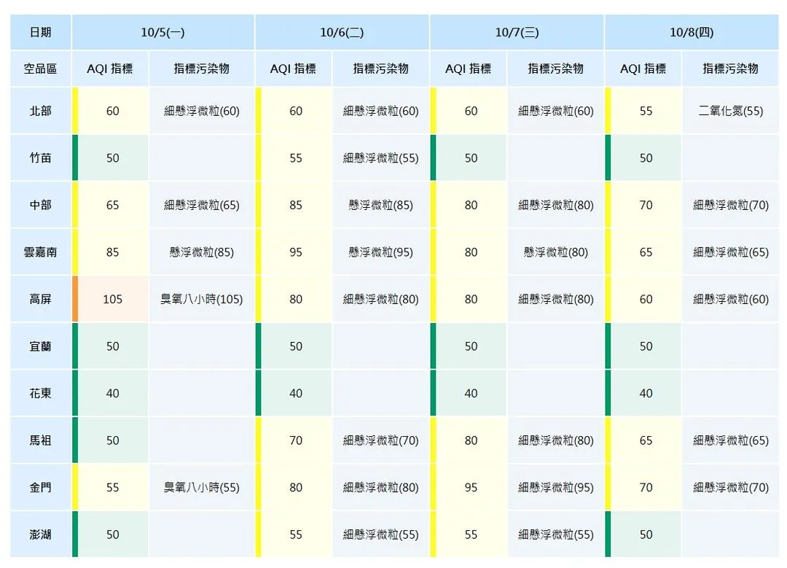787x568 pixels.
Task: Select the 宜蘭 row label
Action: tap(41, 346)
